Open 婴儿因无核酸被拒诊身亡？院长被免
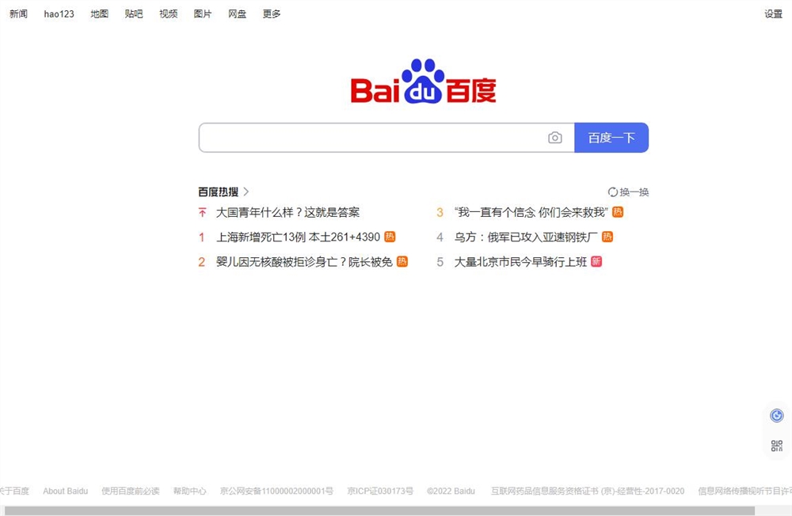Image resolution: width=792 pixels, height=516 pixels. 304,261
